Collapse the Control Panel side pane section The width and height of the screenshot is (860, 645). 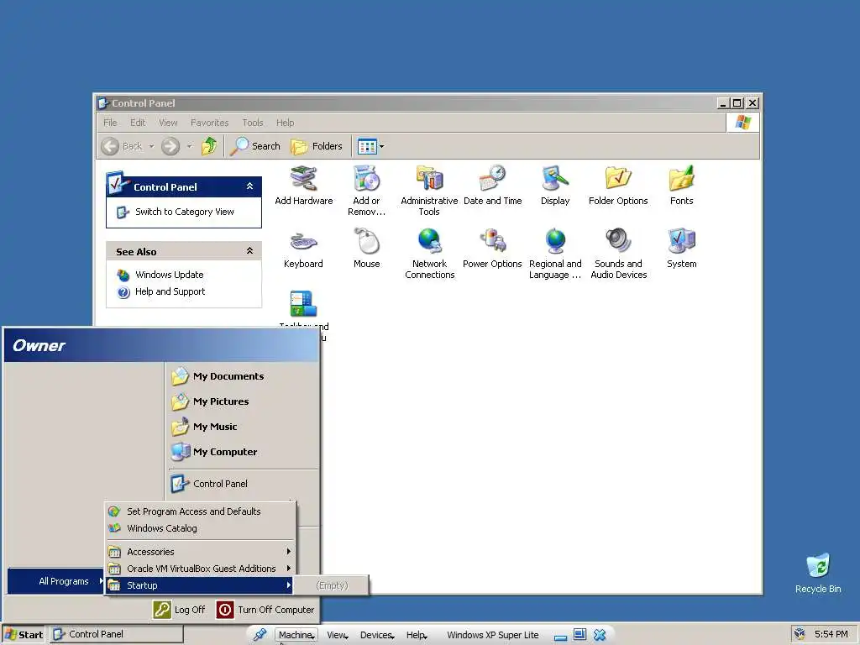click(249, 186)
